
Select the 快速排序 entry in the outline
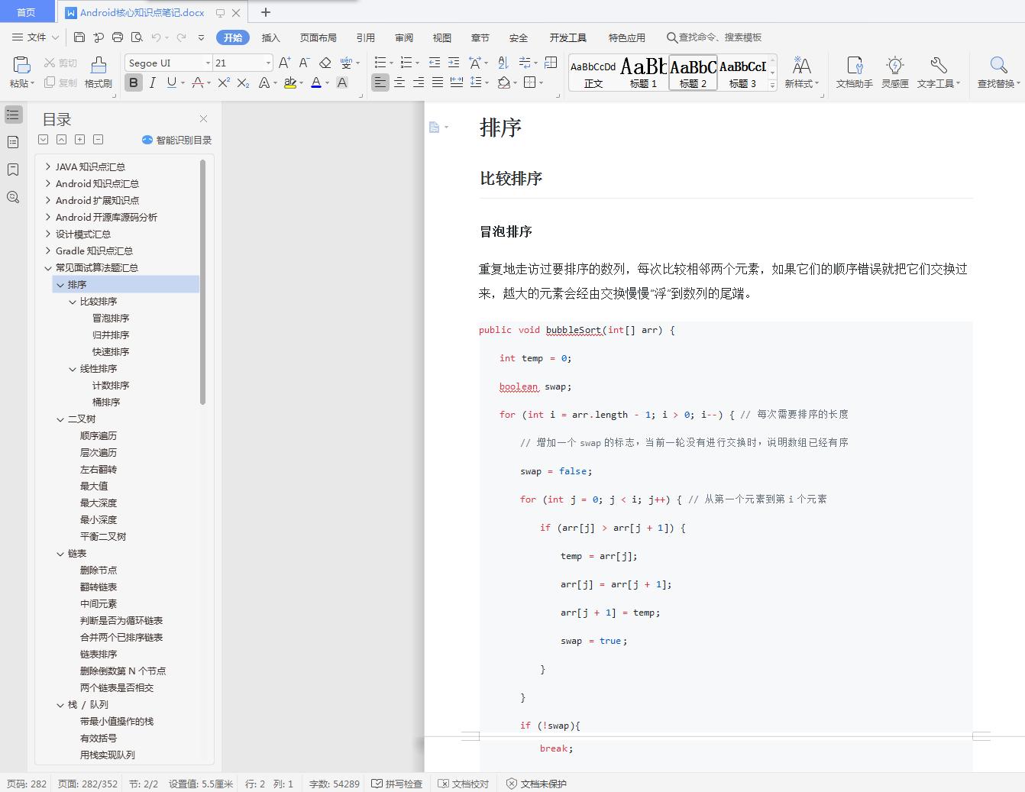pyautogui.click(x=110, y=351)
